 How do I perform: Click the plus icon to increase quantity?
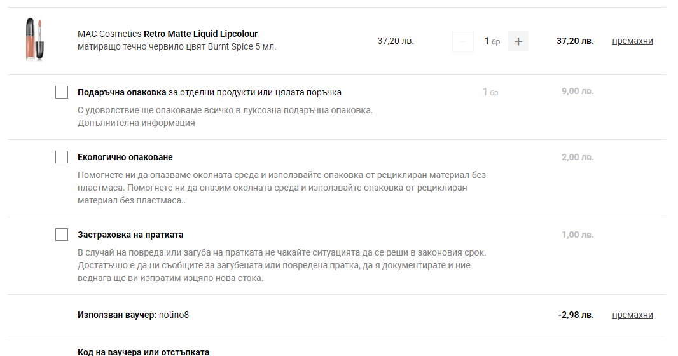(x=518, y=41)
